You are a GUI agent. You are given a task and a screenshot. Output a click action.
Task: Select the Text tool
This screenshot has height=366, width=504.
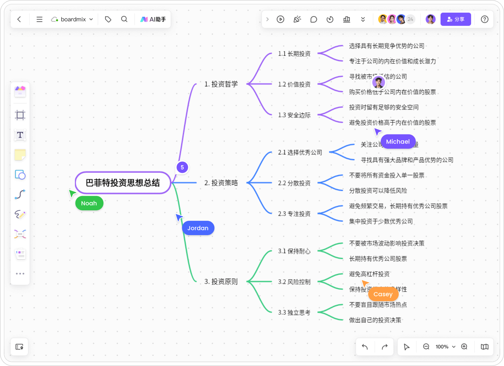click(x=20, y=135)
